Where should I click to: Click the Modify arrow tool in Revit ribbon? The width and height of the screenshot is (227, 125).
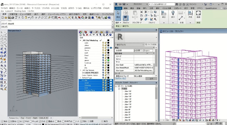pos(118,15)
